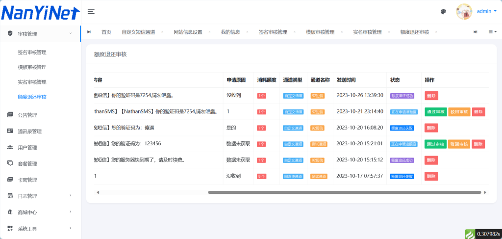Viewport: 502px width, 239px height.
Task: Close the 网站信息设置 tab
Action: (x=209, y=32)
